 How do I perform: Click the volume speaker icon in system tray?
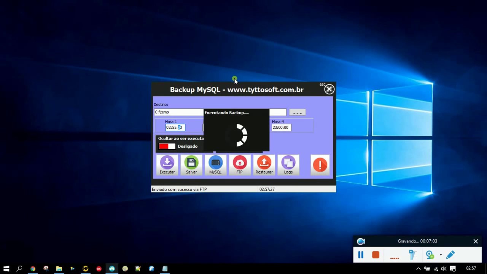tap(444, 269)
